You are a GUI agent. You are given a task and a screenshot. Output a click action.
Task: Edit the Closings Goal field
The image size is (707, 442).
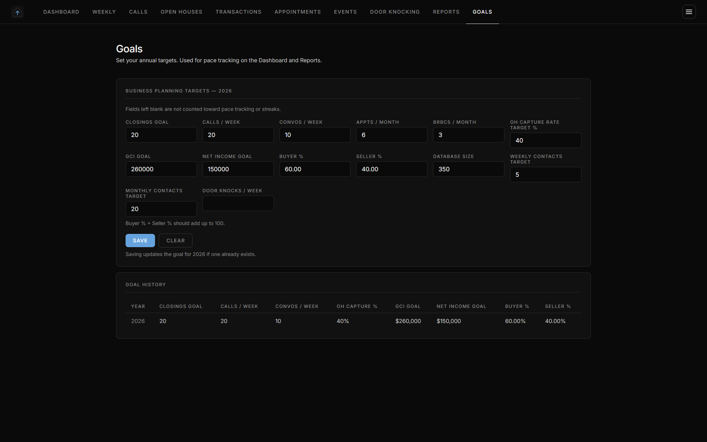coord(161,135)
